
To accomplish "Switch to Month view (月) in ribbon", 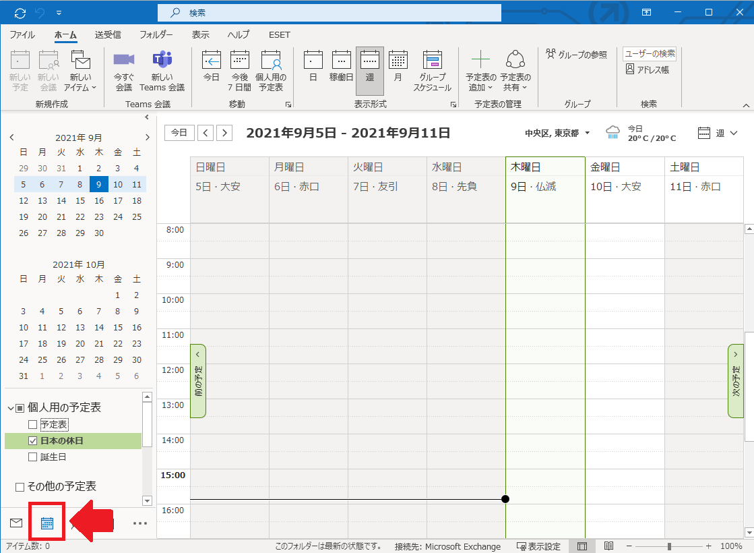I will click(x=398, y=66).
